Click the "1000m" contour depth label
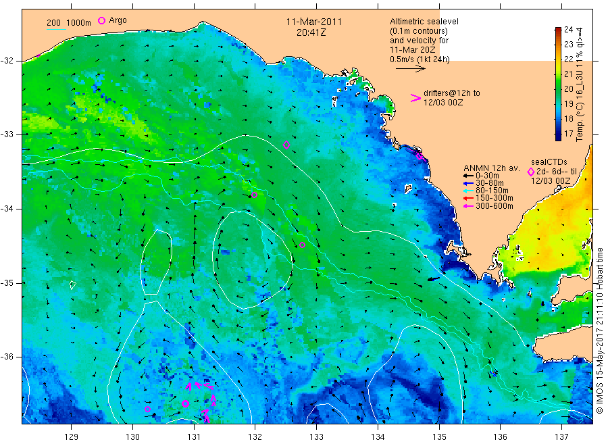This screenshot has width=608, height=446. (x=79, y=23)
